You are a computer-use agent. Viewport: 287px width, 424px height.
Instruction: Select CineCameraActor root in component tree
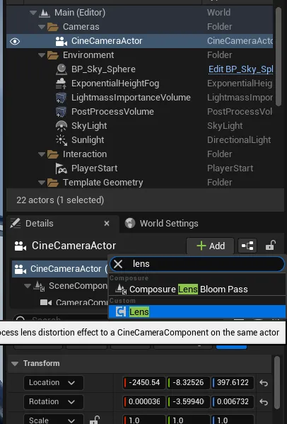(x=60, y=269)
